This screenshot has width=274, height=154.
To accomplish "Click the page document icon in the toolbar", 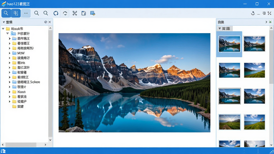I will pos(84,13).
